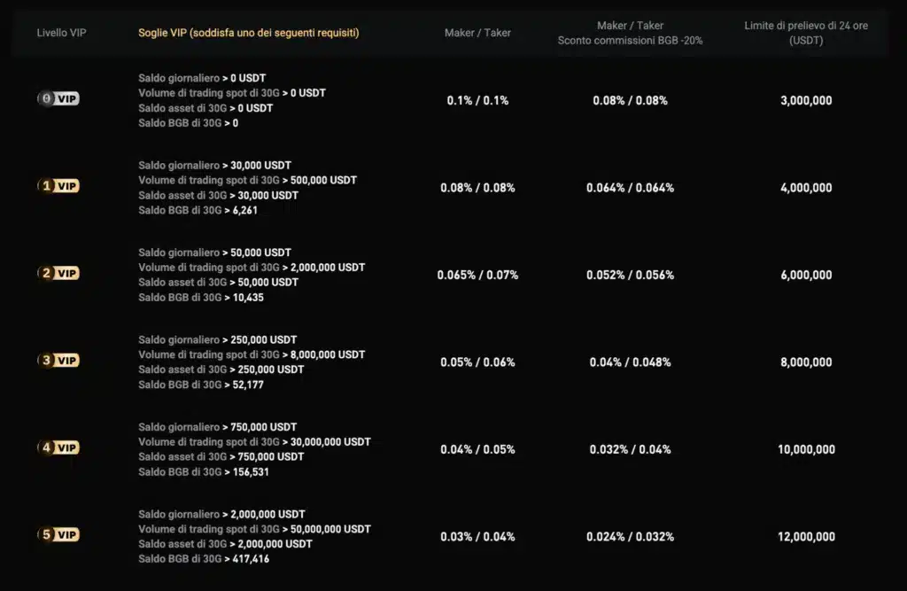The image size is (907, 591).
Task: Select the 0.065% / 0.07% fee cell
Action: pyautogui.click(x=477, y=275)
